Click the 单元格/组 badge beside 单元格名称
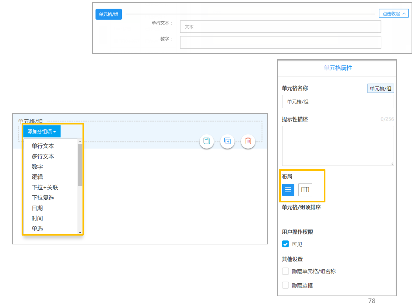 pos(381,89)
